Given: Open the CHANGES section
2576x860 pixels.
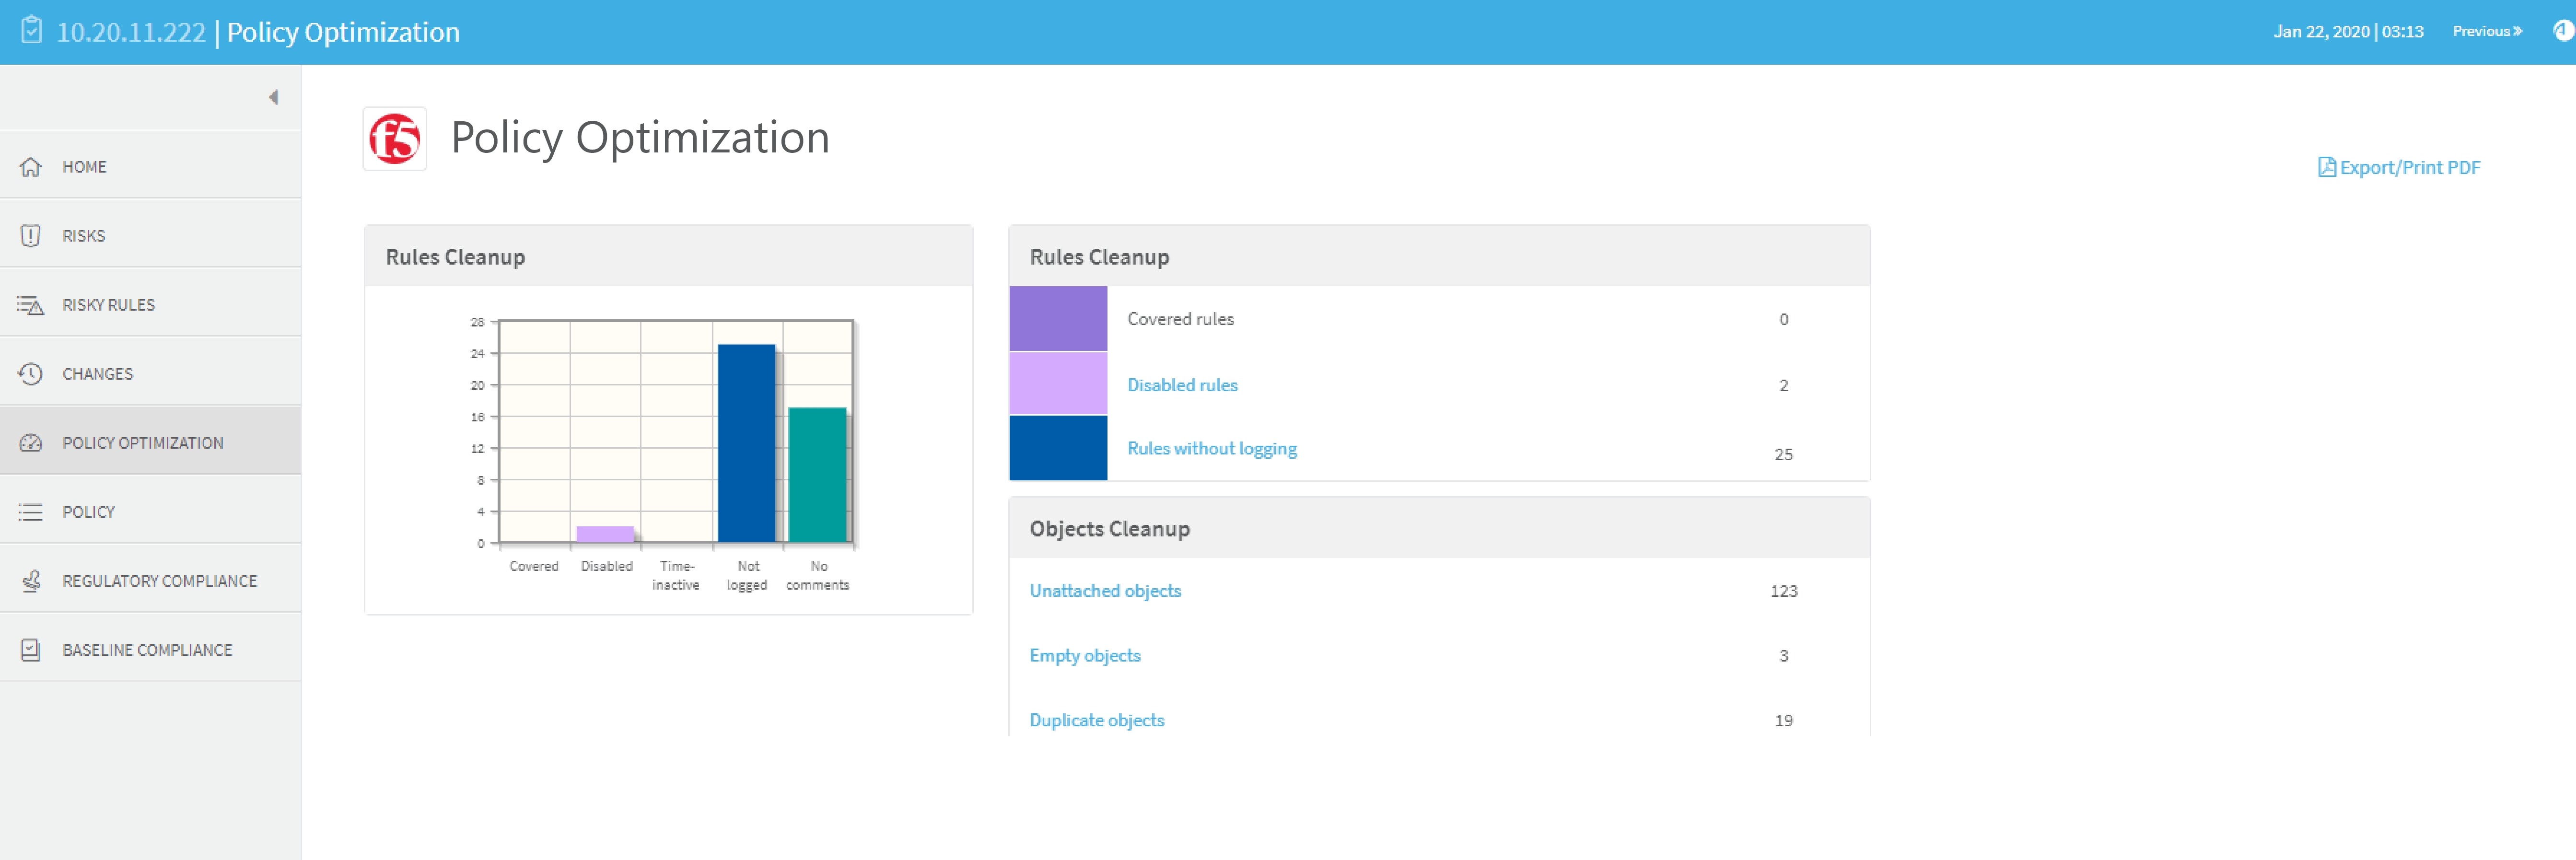Looking at the screenshot, I should pyautogui.click(x=150, y=374).
